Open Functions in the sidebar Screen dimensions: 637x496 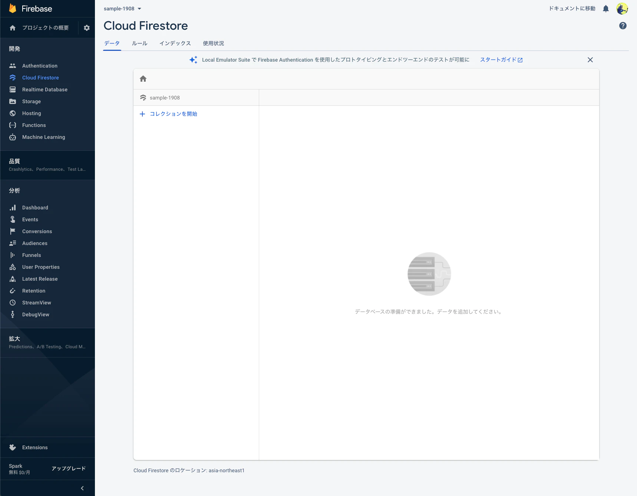[x=34, y=125]
